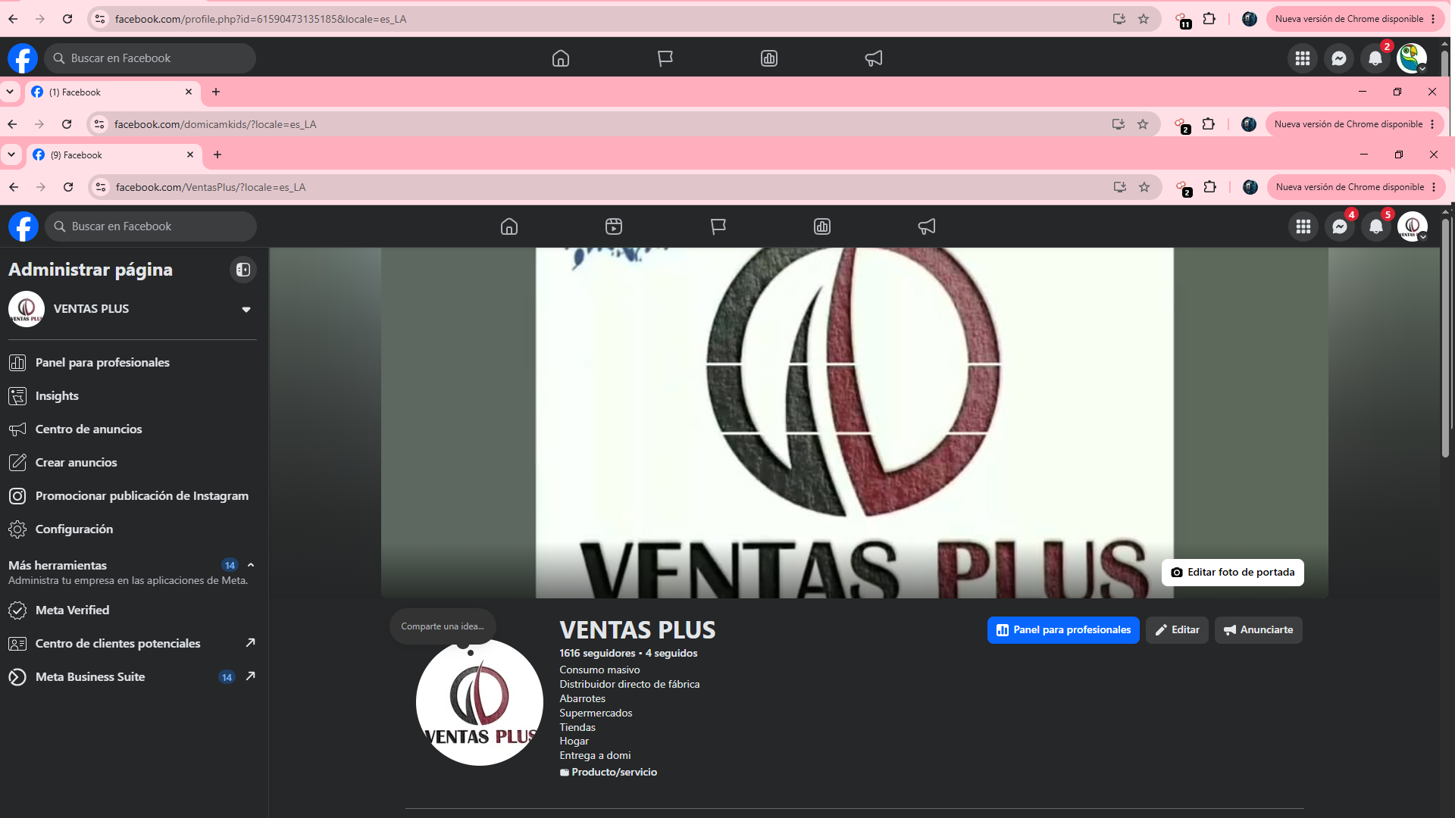Open Chrome menu dots in domicamkids window
This screenshot has width=1455, height=818.
pyautogui.click(x=1432, y=124)
